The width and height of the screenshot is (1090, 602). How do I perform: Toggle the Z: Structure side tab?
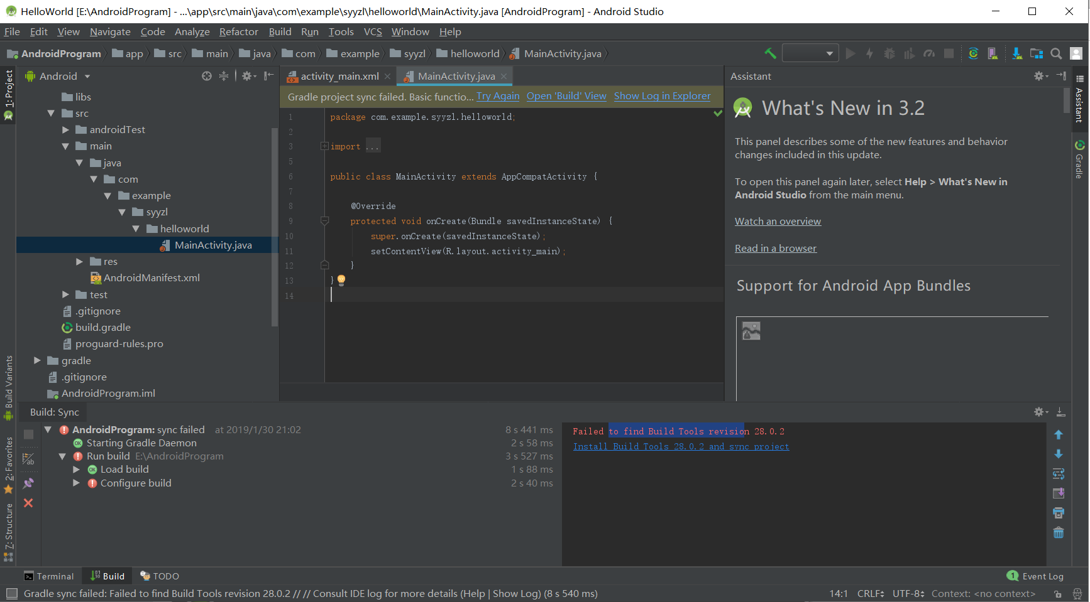point(9,532)
